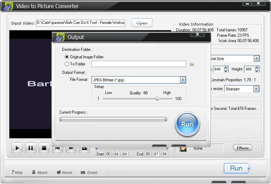Expand the File Format dropdown
The height and width of the screenshot is (184, 271).
point(183,80)
